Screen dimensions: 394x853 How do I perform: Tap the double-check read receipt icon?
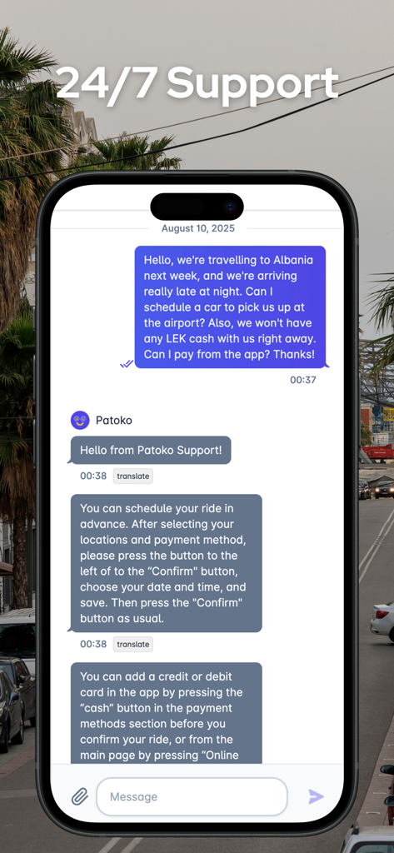click(x=127, y=363)
